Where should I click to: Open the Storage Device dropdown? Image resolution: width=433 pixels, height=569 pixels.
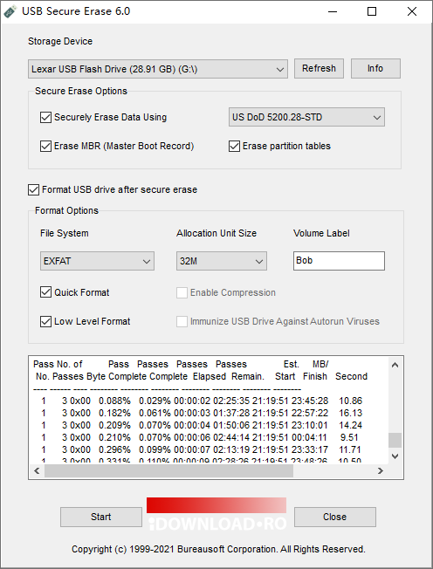(x=158, y=69)
